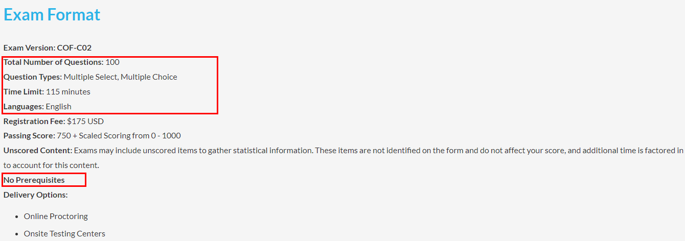Click the 750 + Scaled Scoring text
Screen dimensions: 685x241
pyautogui.click(x=119, y=136)
